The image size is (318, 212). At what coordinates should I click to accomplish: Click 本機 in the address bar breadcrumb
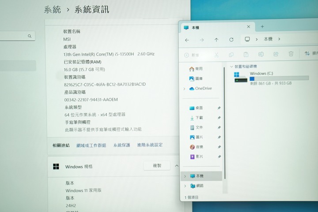(268, 39)
